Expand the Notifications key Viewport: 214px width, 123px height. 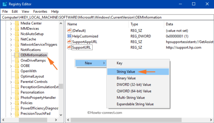pos(11,50)
